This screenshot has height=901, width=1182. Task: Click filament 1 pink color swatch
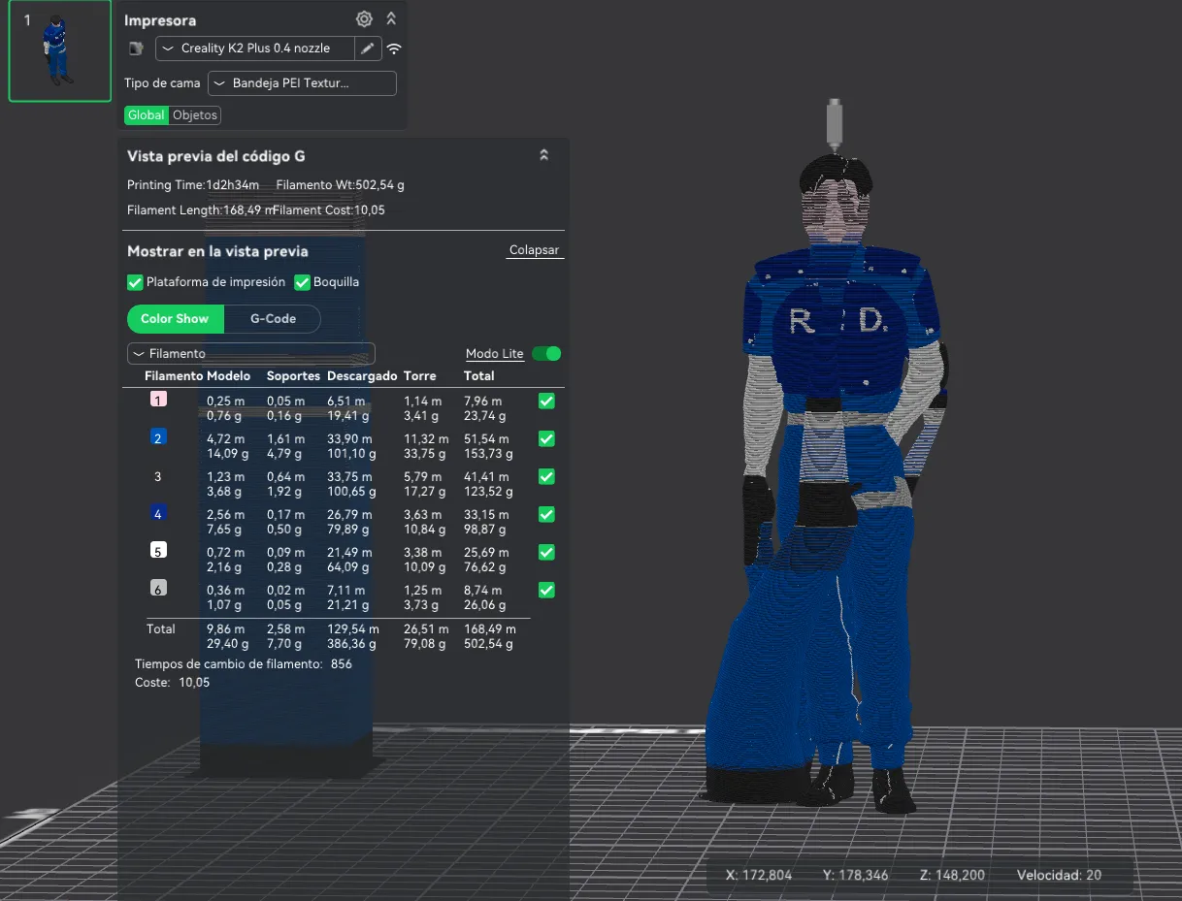158,400
